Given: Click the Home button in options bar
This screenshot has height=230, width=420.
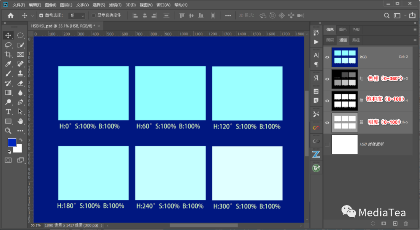Looking at the screenshot, I should click(x=11, y=16).
